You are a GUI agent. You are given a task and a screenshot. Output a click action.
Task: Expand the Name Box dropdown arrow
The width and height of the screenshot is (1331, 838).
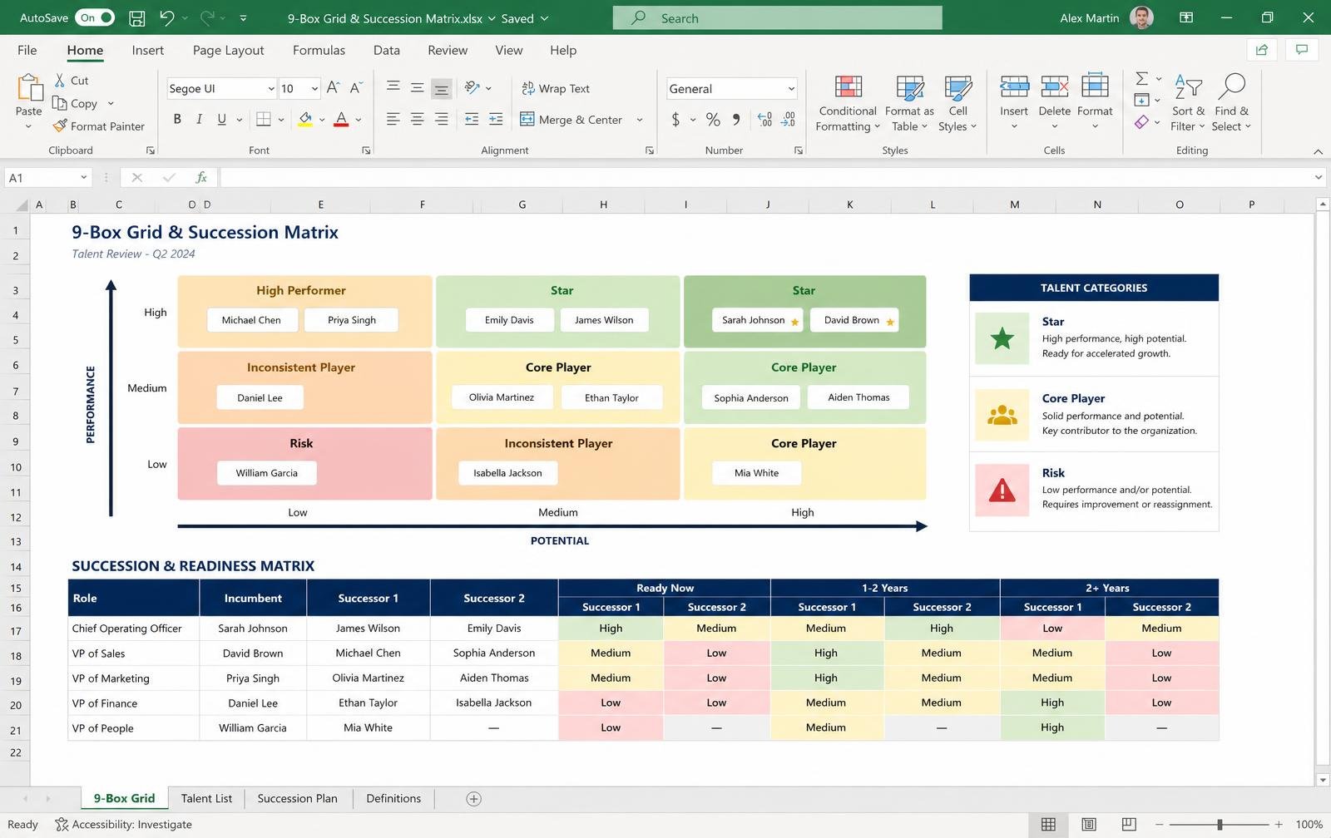[83, 177]
